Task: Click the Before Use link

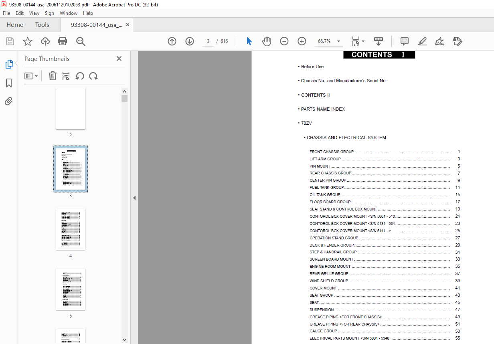Action: (x=312, y=67)
